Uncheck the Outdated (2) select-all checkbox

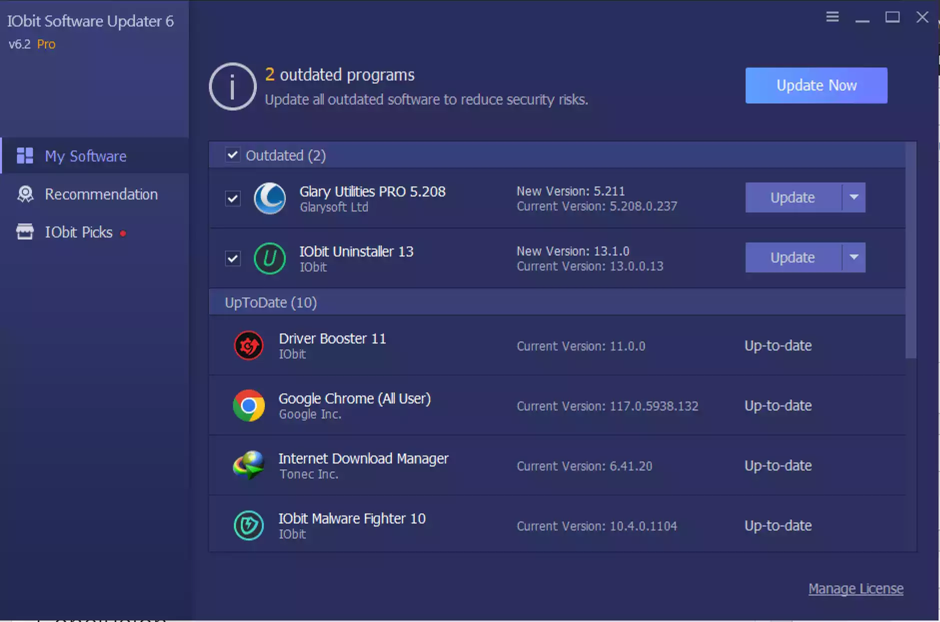tap(232, 155)
